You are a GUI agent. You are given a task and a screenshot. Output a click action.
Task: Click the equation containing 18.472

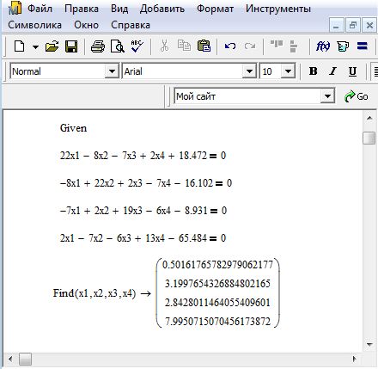point(143,156)
